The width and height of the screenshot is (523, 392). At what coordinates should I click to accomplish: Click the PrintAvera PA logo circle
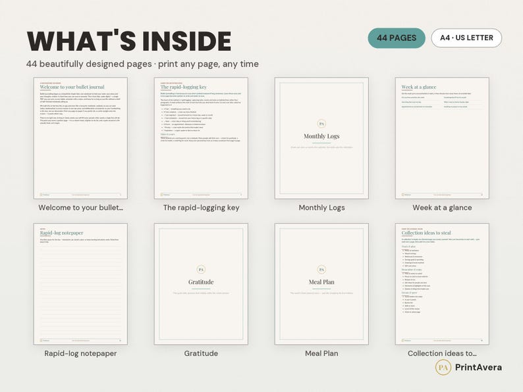[443, 368]
